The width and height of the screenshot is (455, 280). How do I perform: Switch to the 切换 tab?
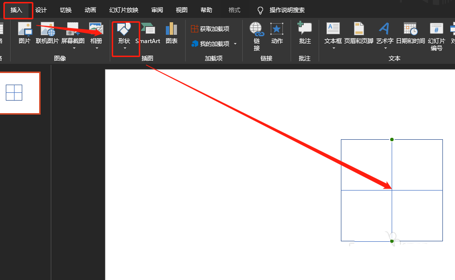(x=66, y=10)
